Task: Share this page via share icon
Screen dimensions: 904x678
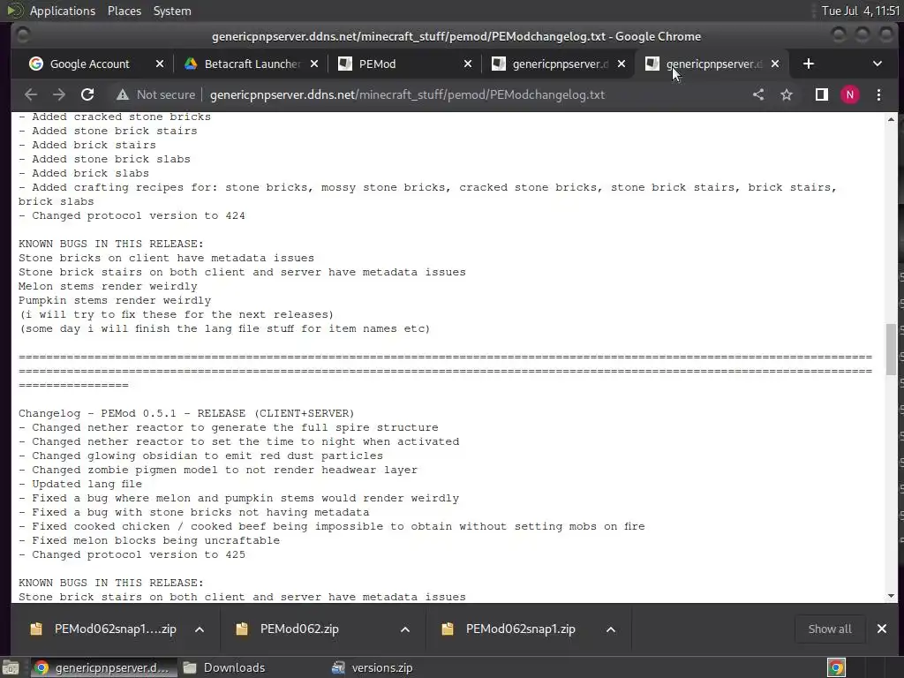Action: click(x=758, y=94)
